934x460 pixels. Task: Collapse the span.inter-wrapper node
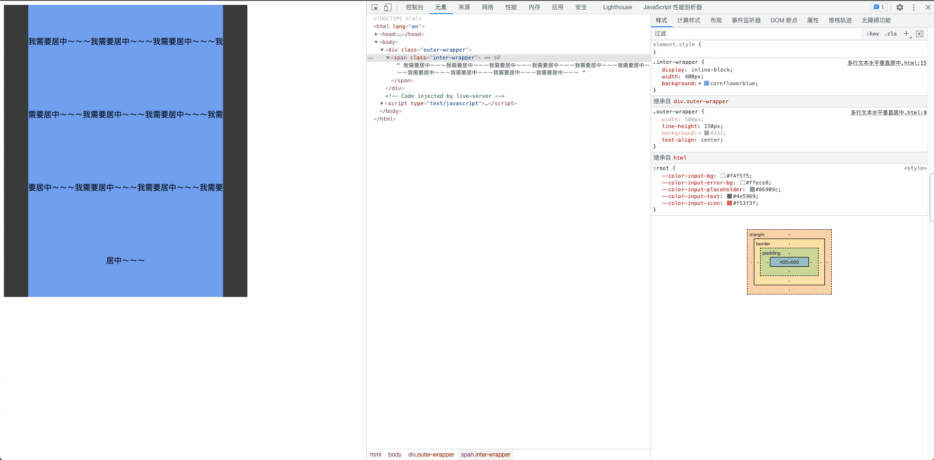click(388, 57)
